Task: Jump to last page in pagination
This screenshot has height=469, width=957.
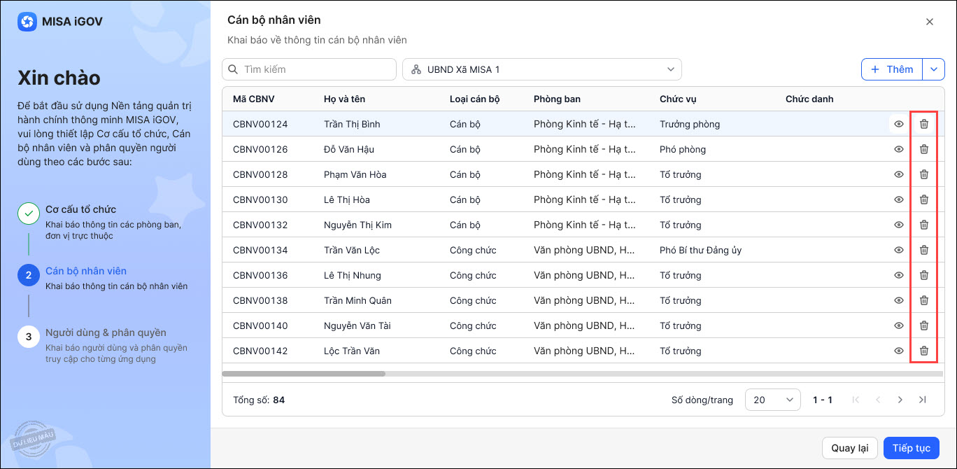Action: (x=923, y=400)
